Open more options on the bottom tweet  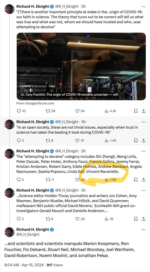[143, 230]
